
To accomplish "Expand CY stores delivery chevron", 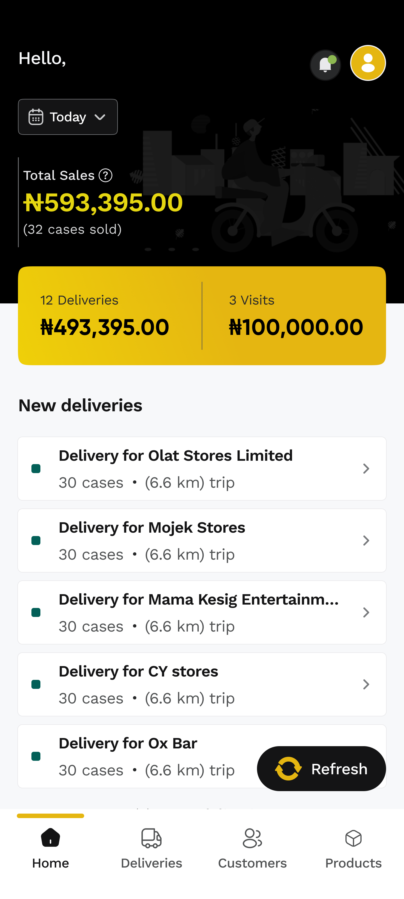I will coord(366,684).
